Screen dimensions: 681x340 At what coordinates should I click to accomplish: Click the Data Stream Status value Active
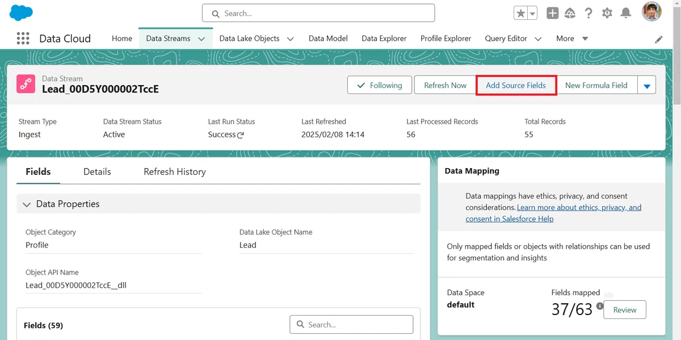pyautogui.click(x=114, y=135)
